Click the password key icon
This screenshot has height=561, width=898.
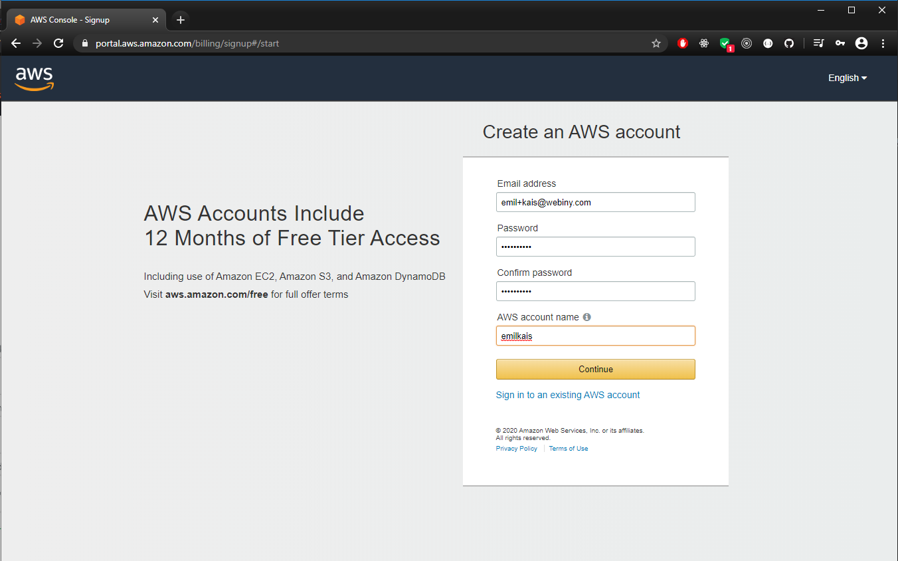[840, 43]
